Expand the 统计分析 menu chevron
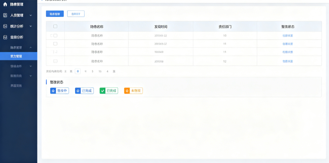The height and width of the screenshot is (163, 329). click(x=31, y=26)
